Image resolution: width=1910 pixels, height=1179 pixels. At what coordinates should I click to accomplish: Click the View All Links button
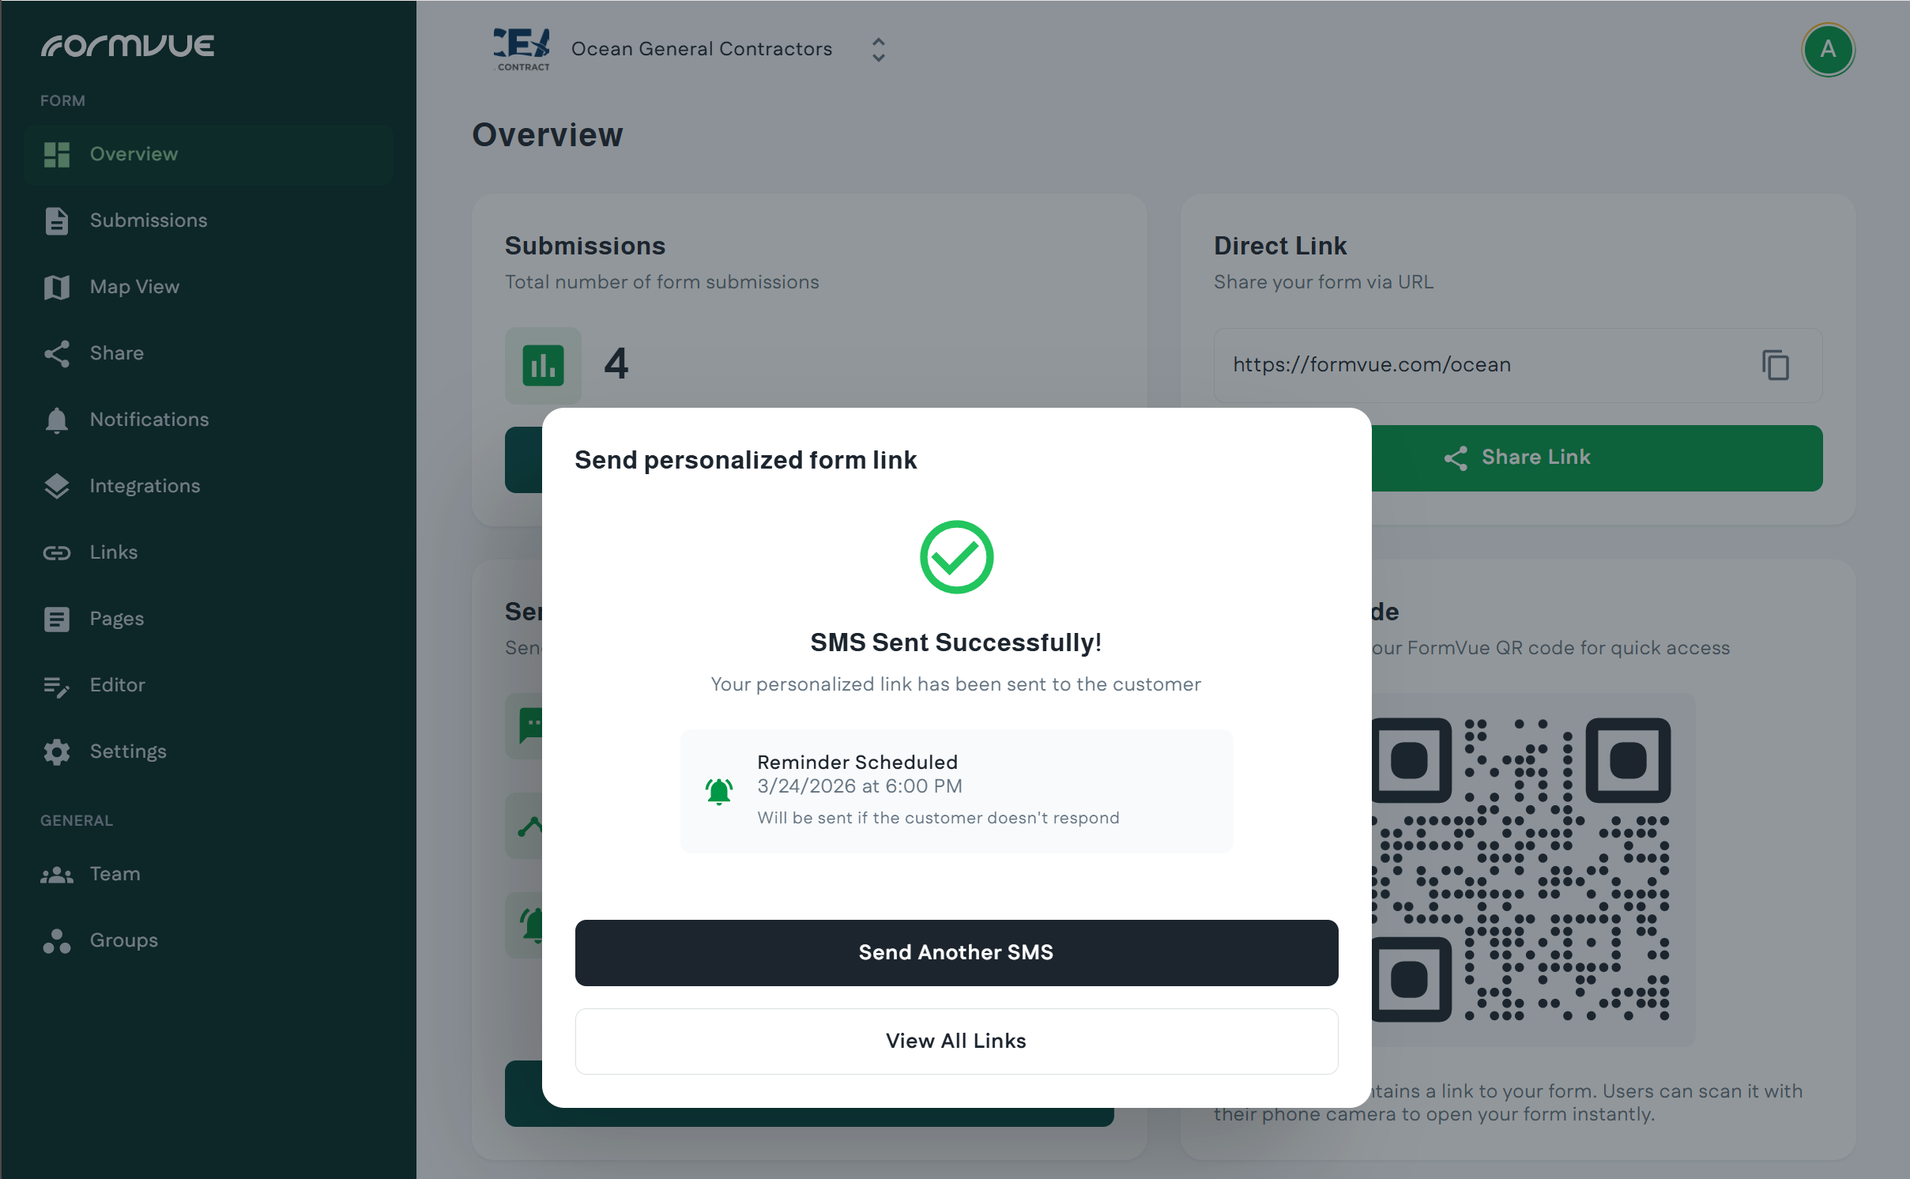click(x=956, y=1041)
